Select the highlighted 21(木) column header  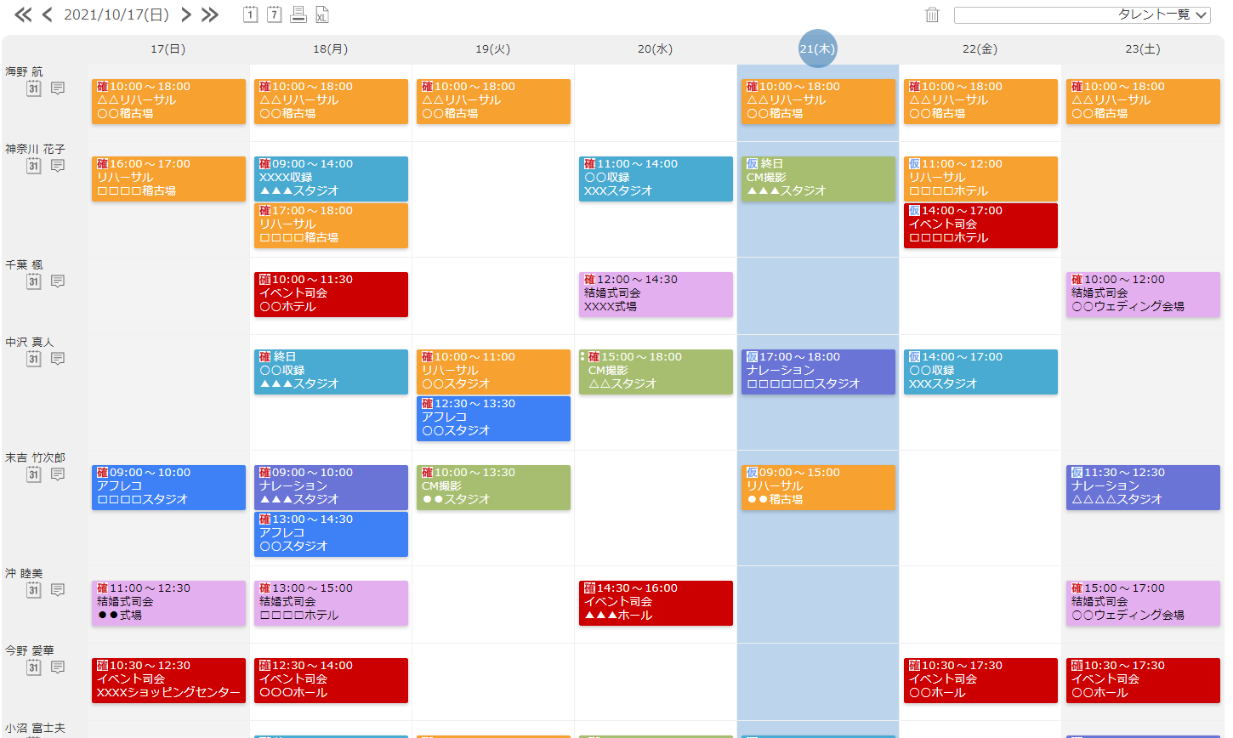pos(817,49)
